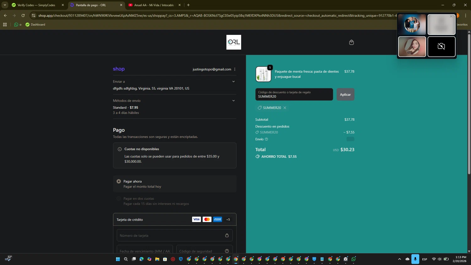Open taskbar Search

coord(126,259)
